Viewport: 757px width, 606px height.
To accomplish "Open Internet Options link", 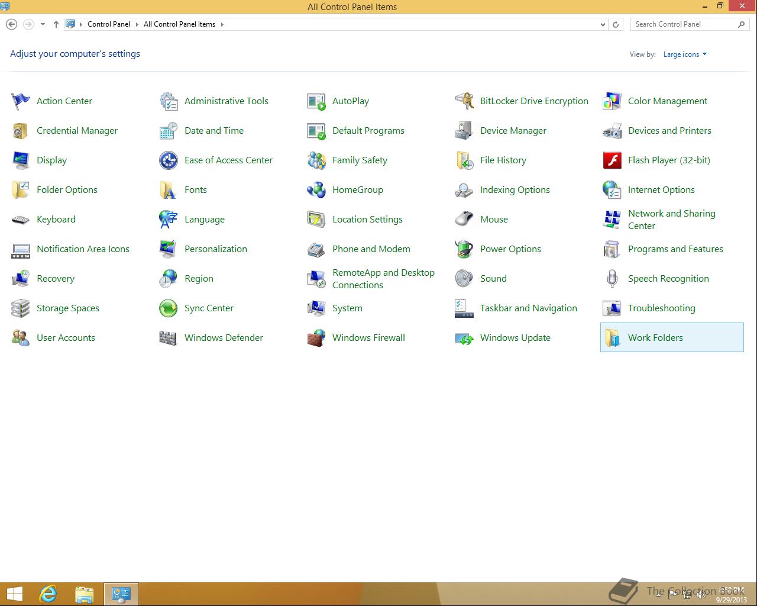I will 661,190.
